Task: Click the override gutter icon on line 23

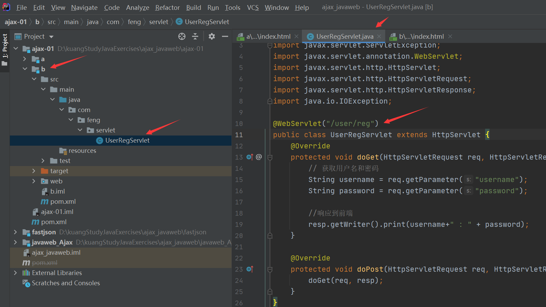Action: [x=250, y=269]
